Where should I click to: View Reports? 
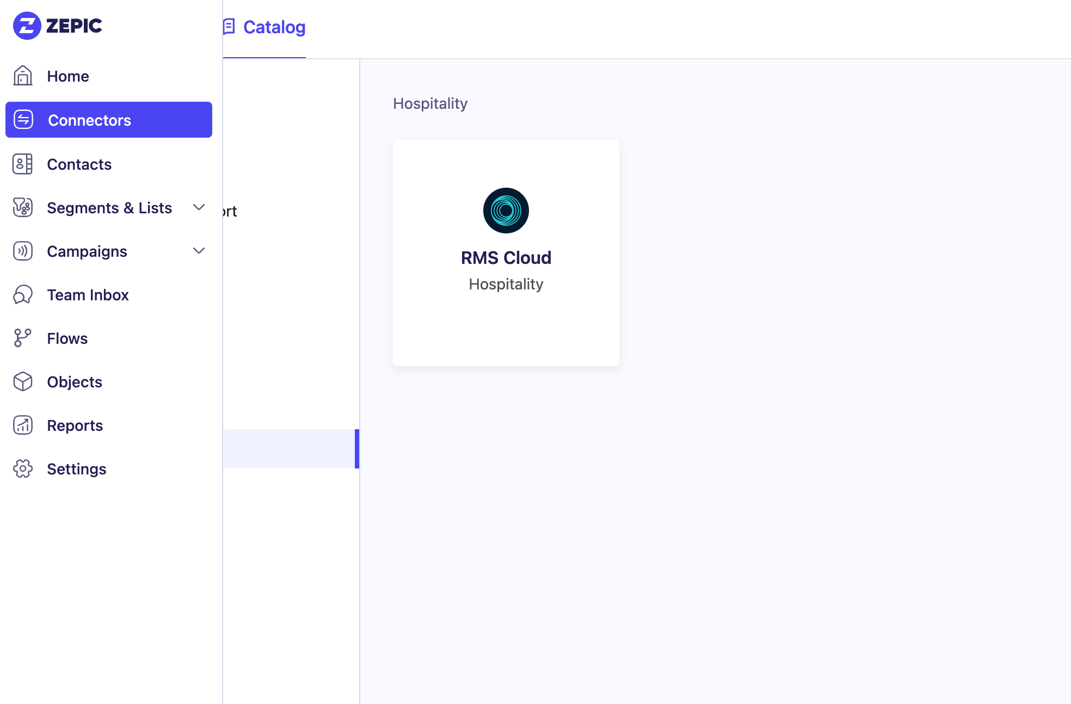(75, 425)
